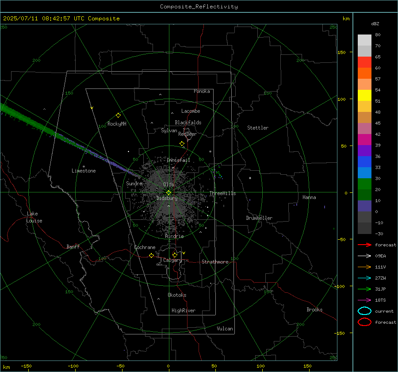Click the Blackfalds label

pos(188,123)
